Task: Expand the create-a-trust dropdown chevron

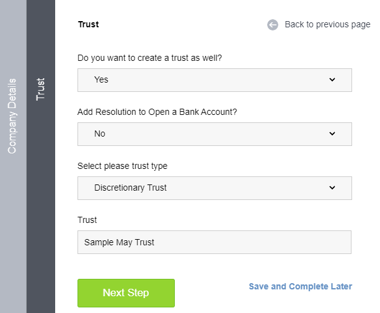Action: tap(332, 79)
